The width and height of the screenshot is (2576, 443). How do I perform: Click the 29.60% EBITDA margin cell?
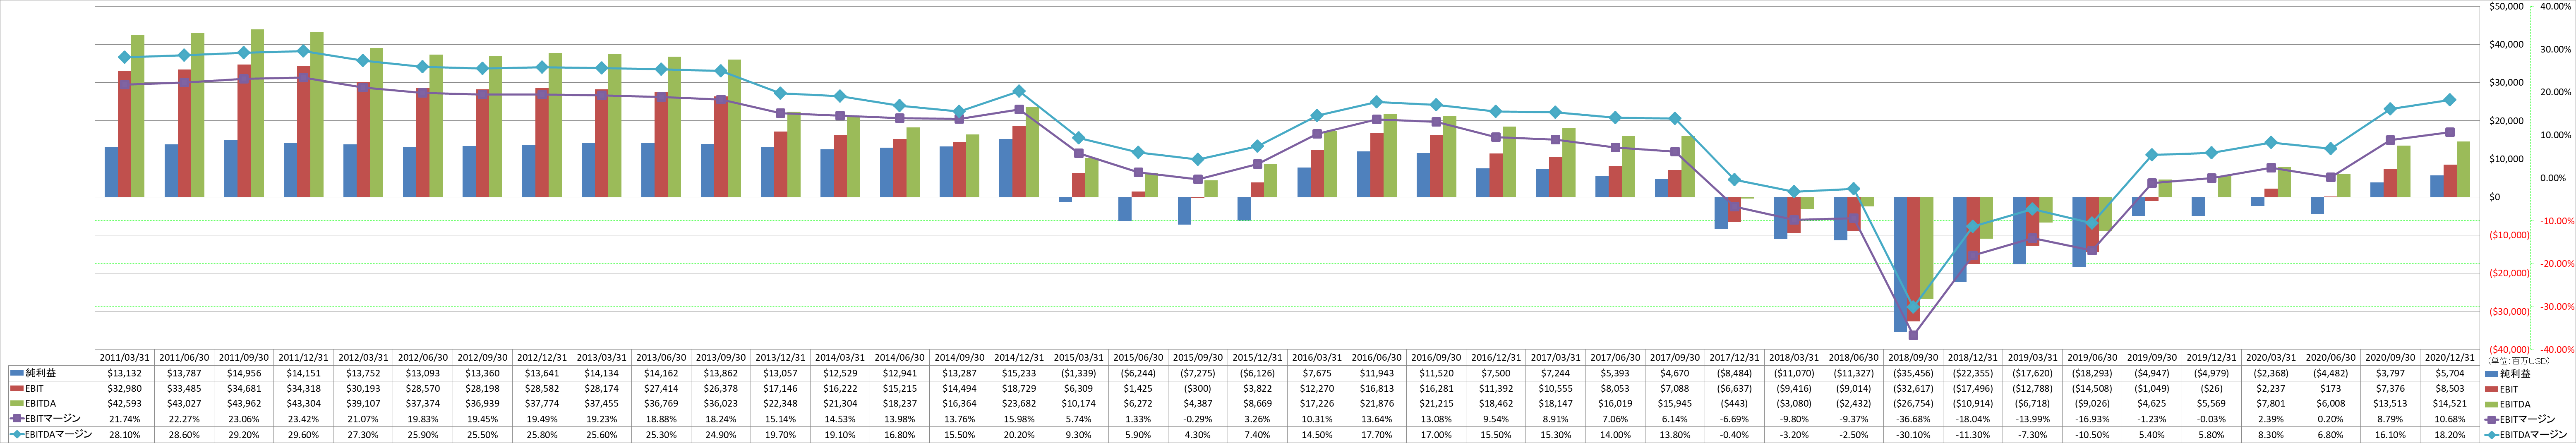(x=304, y=434)
